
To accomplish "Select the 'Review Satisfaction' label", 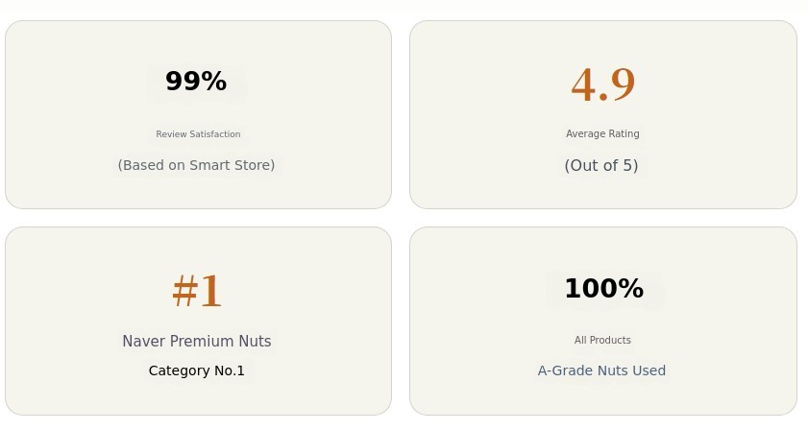I will pyautogui.click(x=198, y=134).
